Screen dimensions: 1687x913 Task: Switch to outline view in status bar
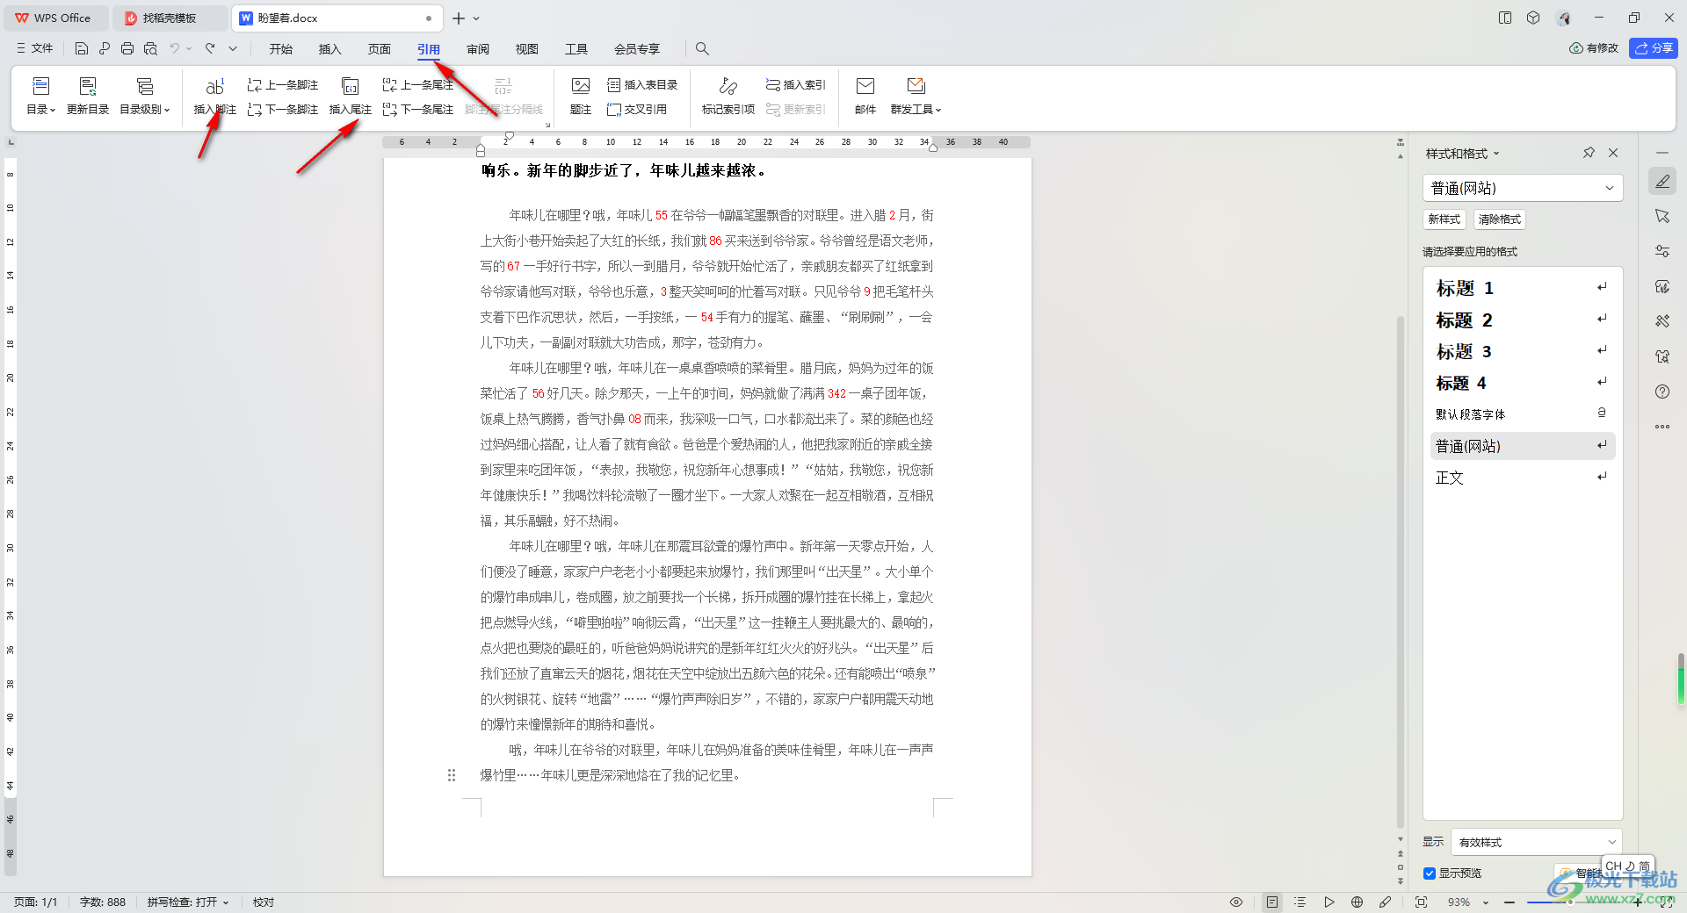(1300, 902)
